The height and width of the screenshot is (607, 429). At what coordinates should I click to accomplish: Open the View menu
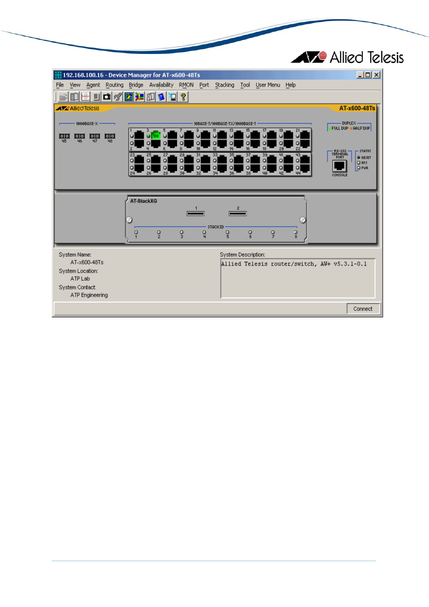click(x=75, y=85)
